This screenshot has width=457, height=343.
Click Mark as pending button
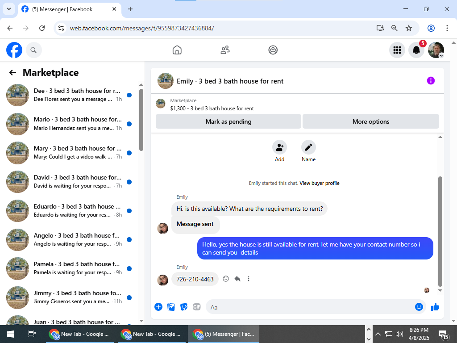click(228, 121)
